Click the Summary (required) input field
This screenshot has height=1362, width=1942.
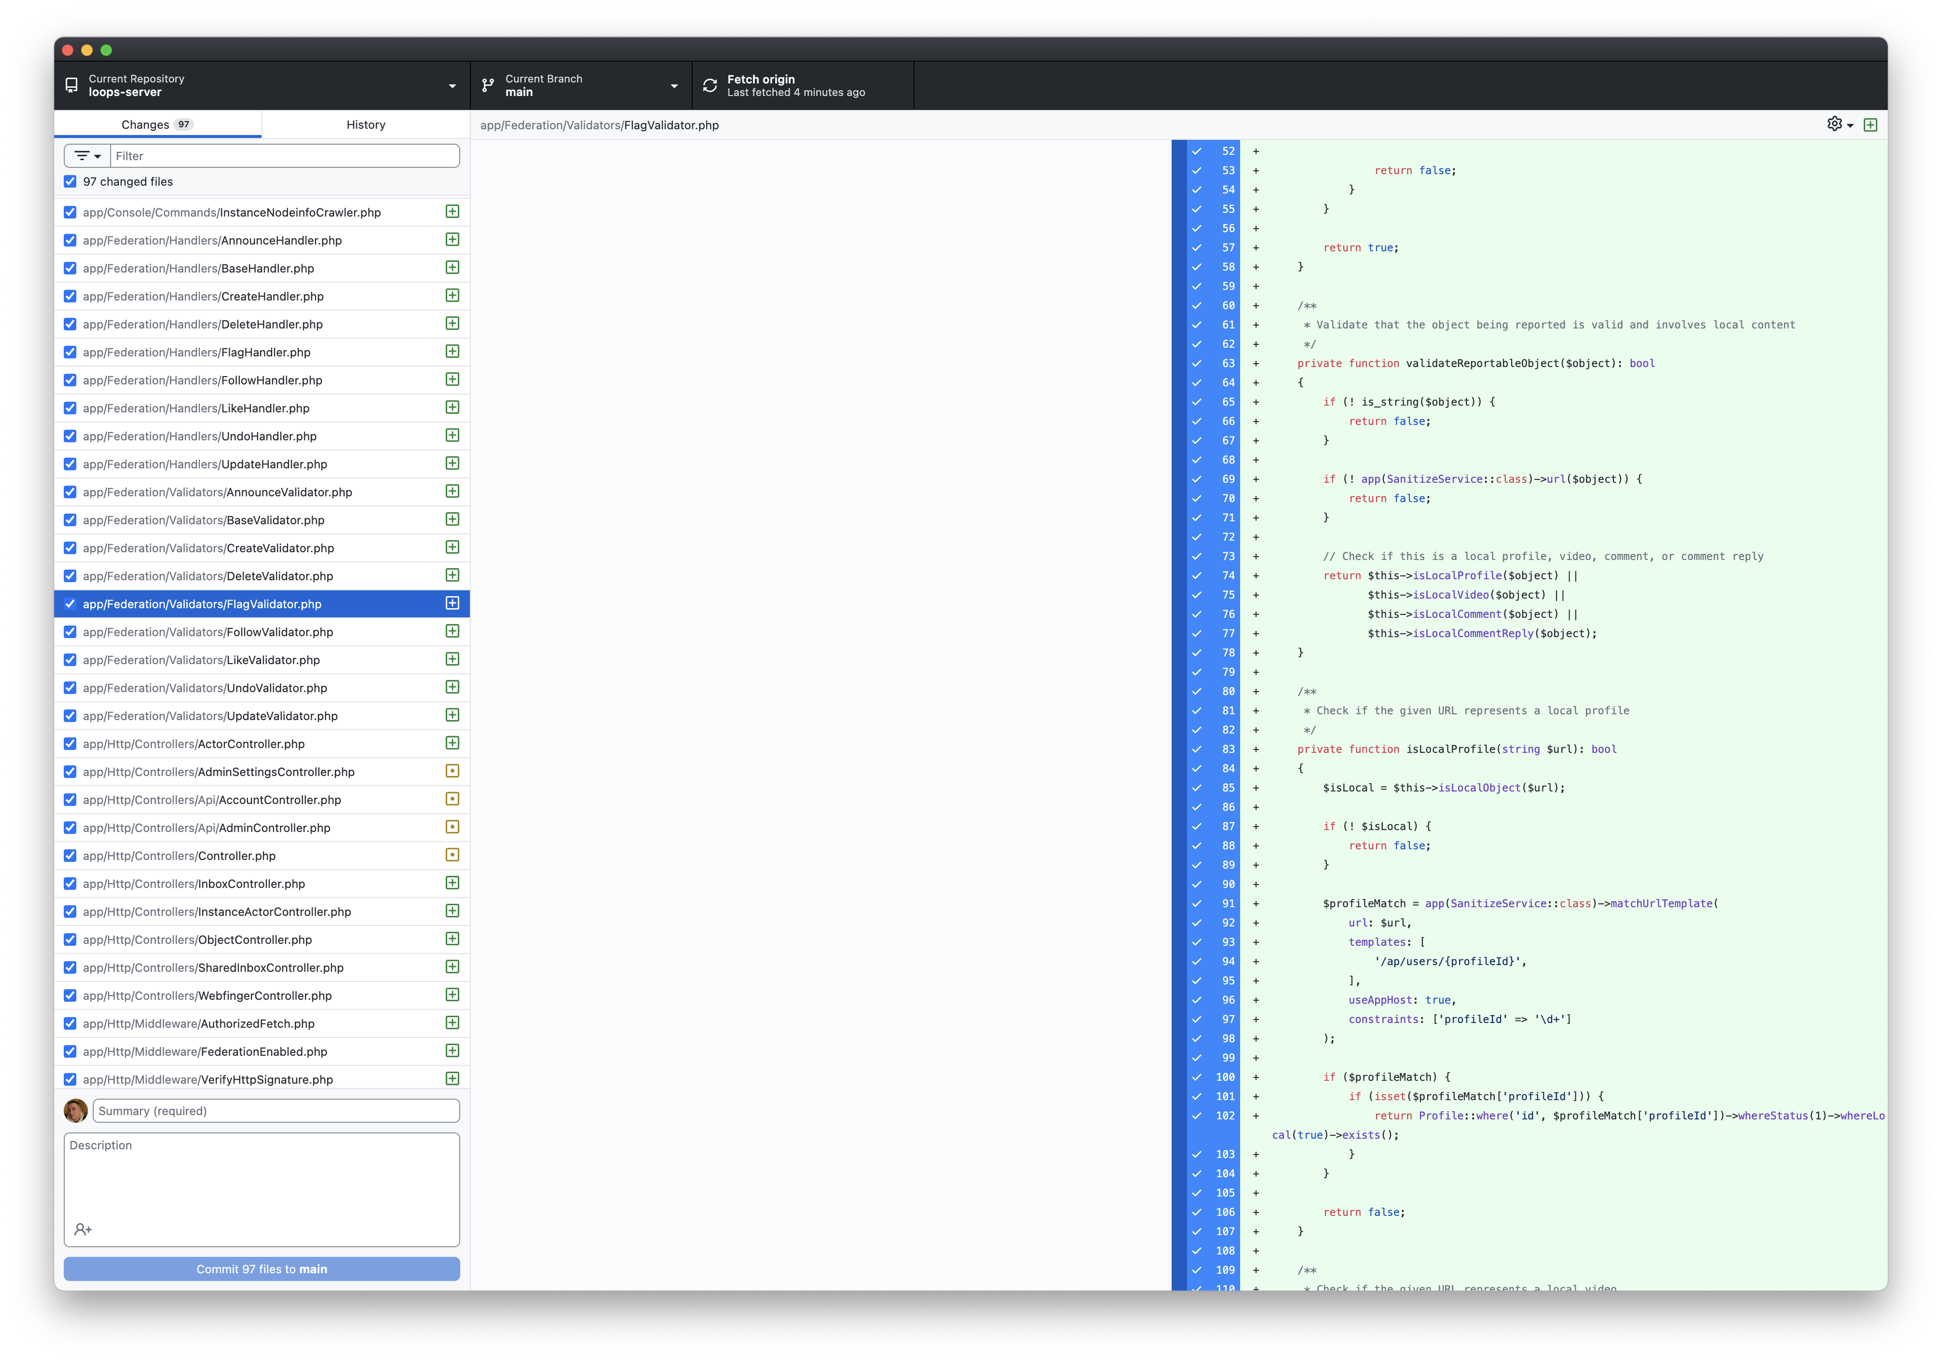(x=276, y=1111)
